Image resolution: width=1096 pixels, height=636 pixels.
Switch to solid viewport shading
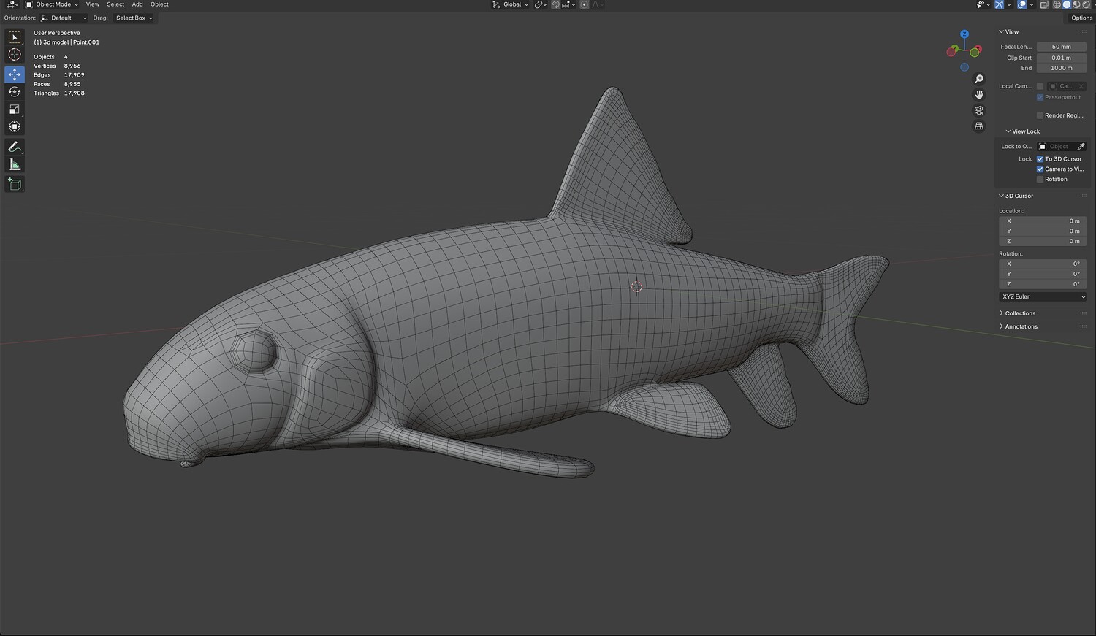click(1067, 4)
